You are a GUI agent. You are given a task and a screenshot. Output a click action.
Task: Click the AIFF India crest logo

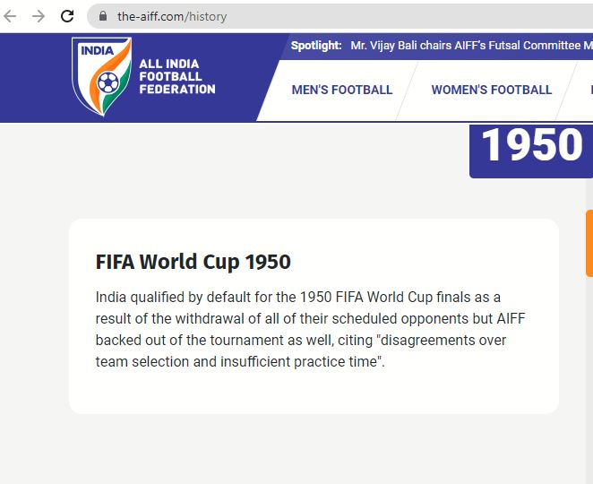click(101, 76)
